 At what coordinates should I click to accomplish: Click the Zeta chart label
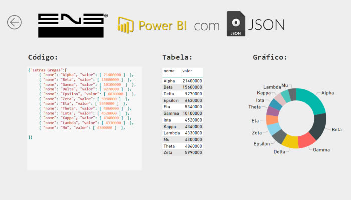257,133
